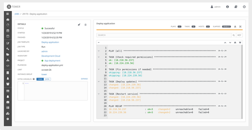
Task: Select output line 'skipping: [18.224.239.56]'
Action: [125, 76]
